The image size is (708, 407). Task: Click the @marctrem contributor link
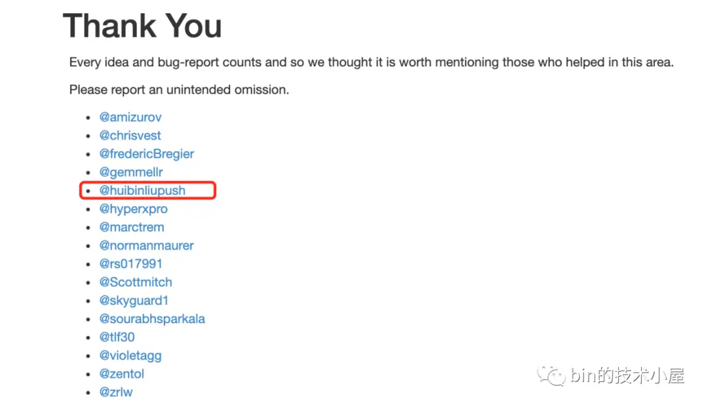click(132, 227)
